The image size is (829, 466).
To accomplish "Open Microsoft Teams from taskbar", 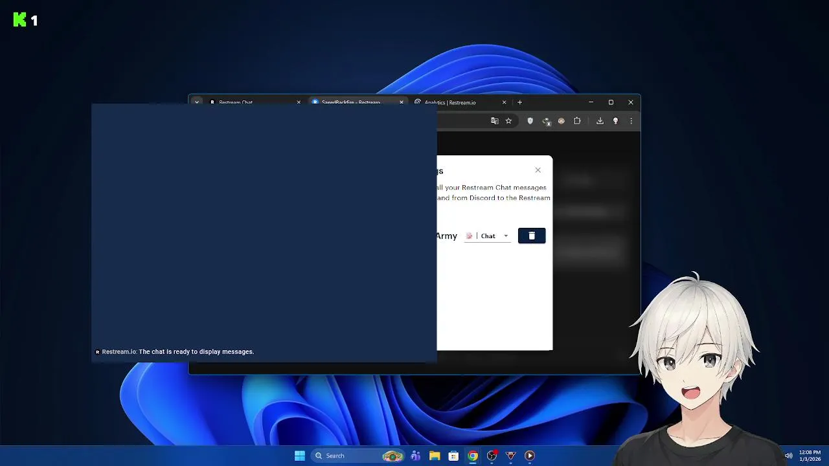I will click(416, 456).
